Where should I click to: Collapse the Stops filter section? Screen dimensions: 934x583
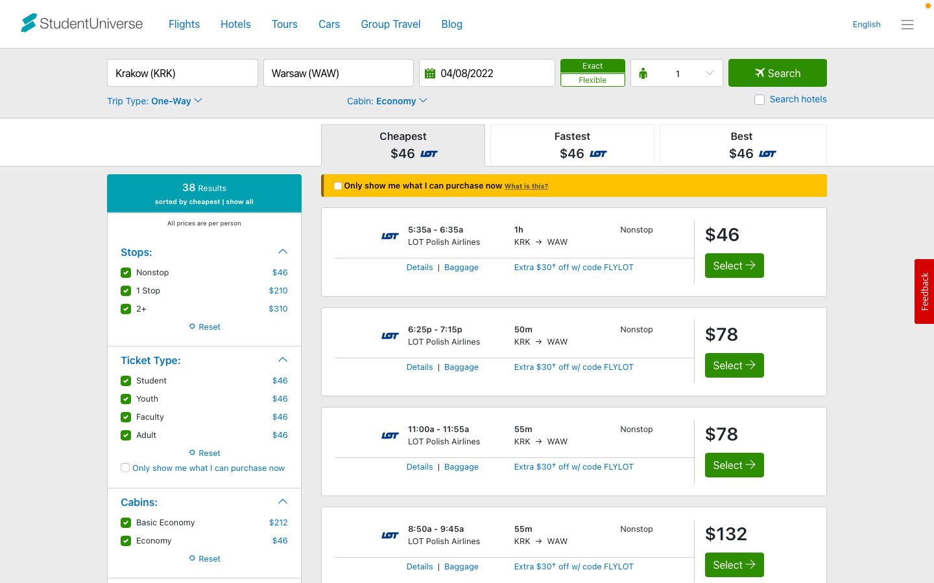click(283, 251)
